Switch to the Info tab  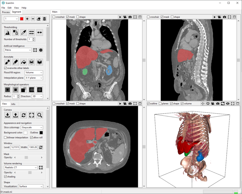13,104
